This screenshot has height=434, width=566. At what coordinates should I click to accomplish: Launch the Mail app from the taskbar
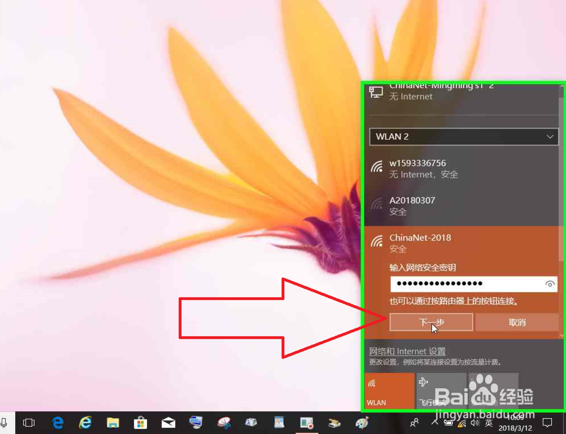(168, 423)
